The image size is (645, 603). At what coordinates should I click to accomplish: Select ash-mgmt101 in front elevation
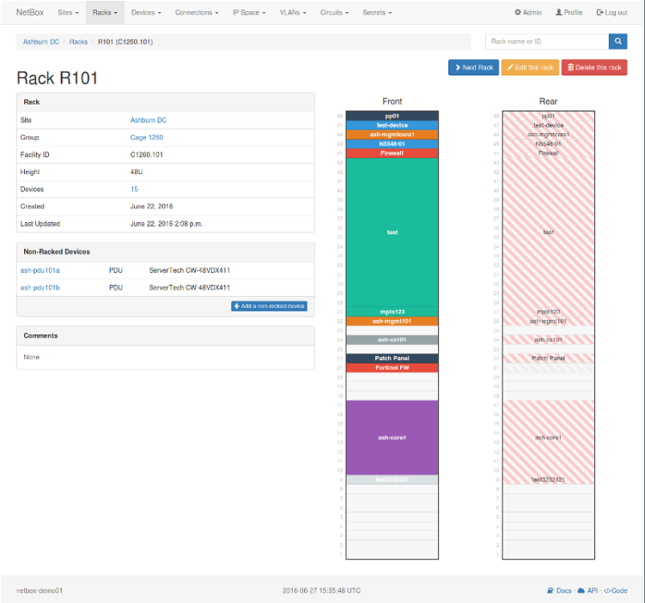click(392, 321)
